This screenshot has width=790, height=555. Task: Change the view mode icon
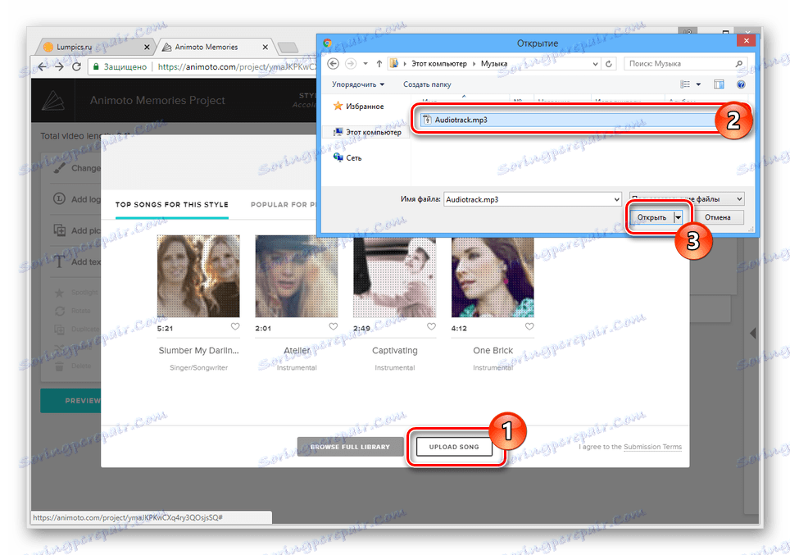tap(685, 84)
